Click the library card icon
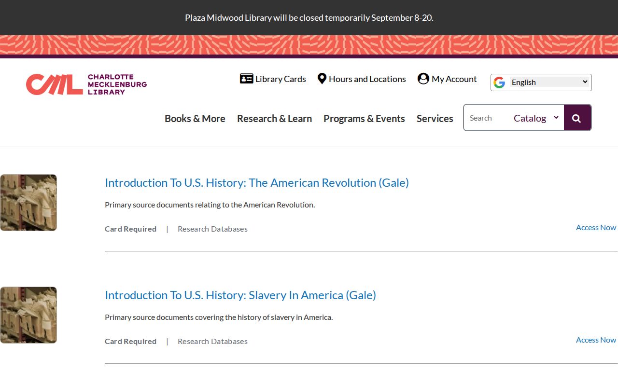 coord(246,79)
